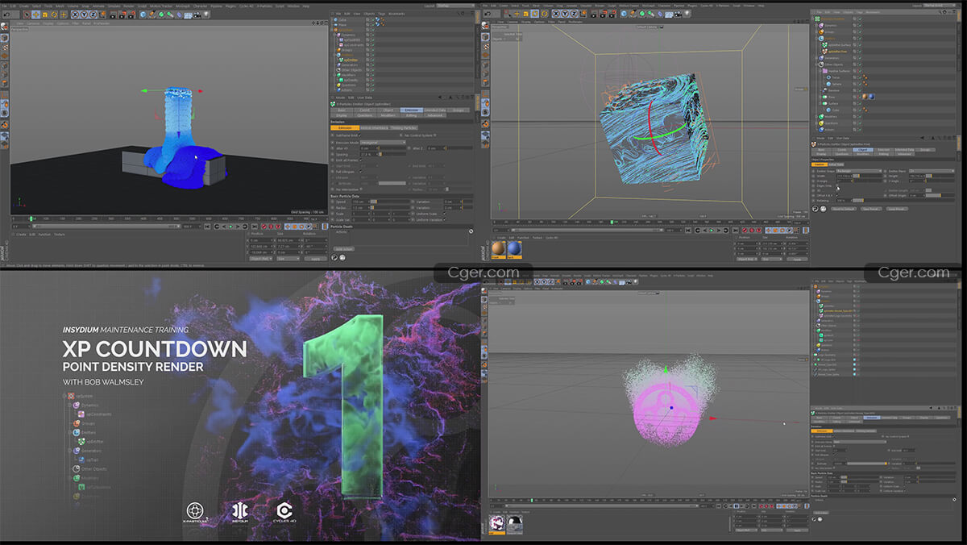Collapse Emitters group in blue fluid object tree
Screen dimensions: 967x545
(334, 55)
